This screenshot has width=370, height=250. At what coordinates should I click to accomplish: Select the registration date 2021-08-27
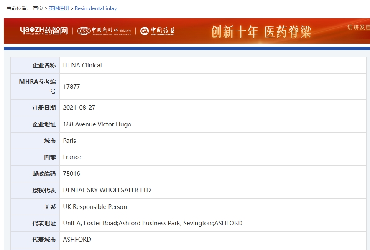coord(79,108)
